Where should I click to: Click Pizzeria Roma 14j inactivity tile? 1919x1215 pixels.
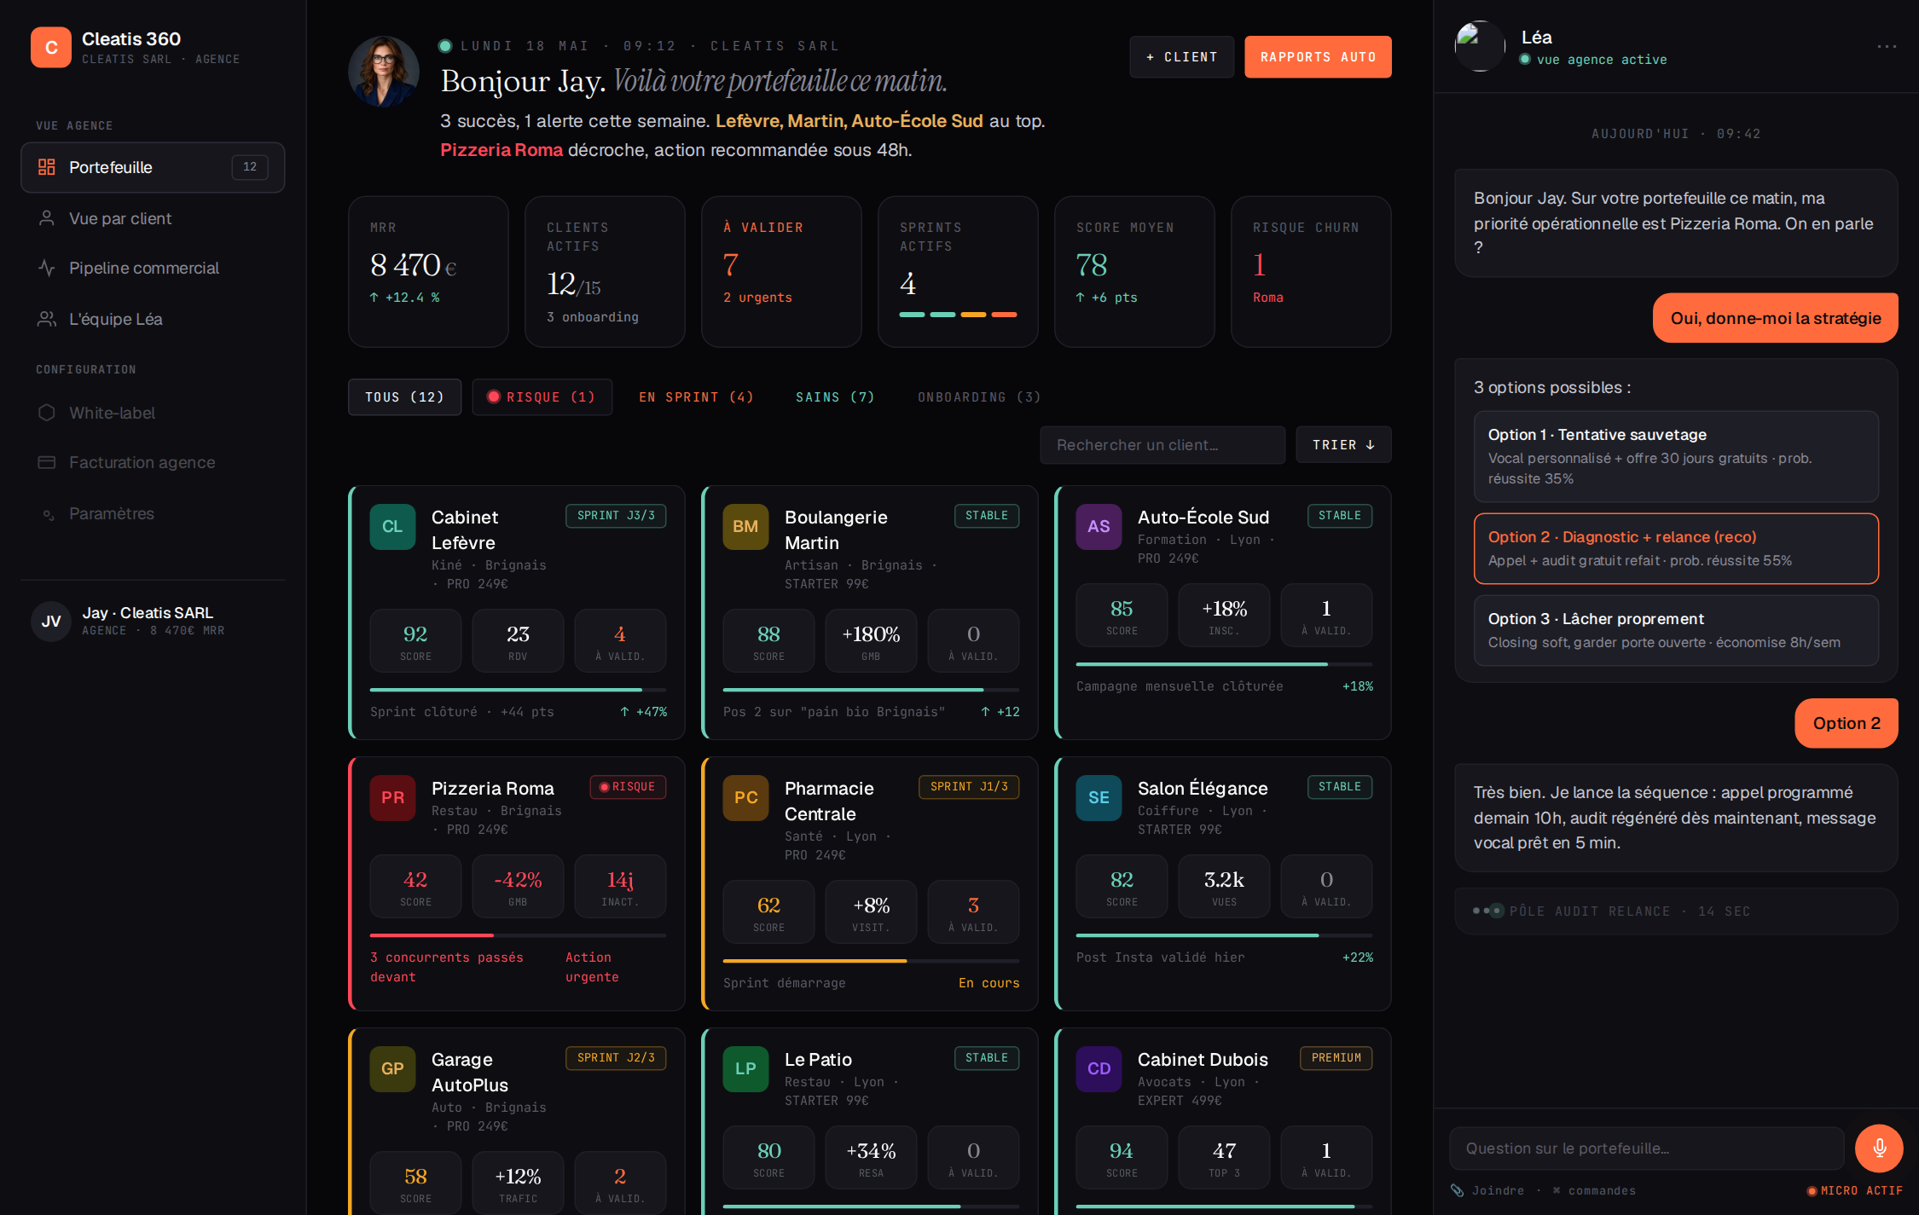[620, 887]
